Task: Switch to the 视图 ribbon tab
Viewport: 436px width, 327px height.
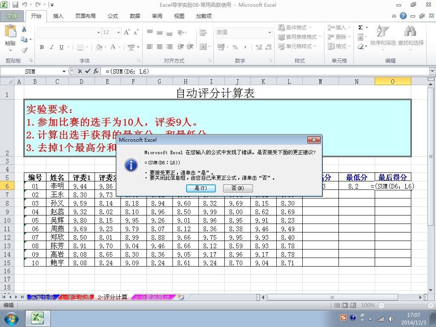Action: point(179,16)
